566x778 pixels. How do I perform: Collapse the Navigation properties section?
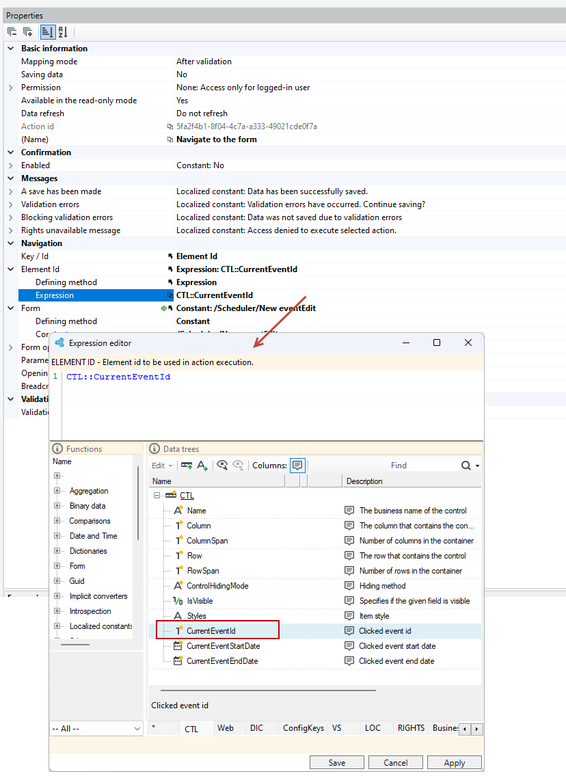tap(11, 243)
